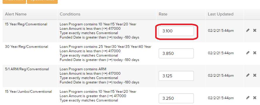Edit the 15 Year/Reg/Conventional alert pencil icon
260x105 pixels.
[x=248, y=30]
